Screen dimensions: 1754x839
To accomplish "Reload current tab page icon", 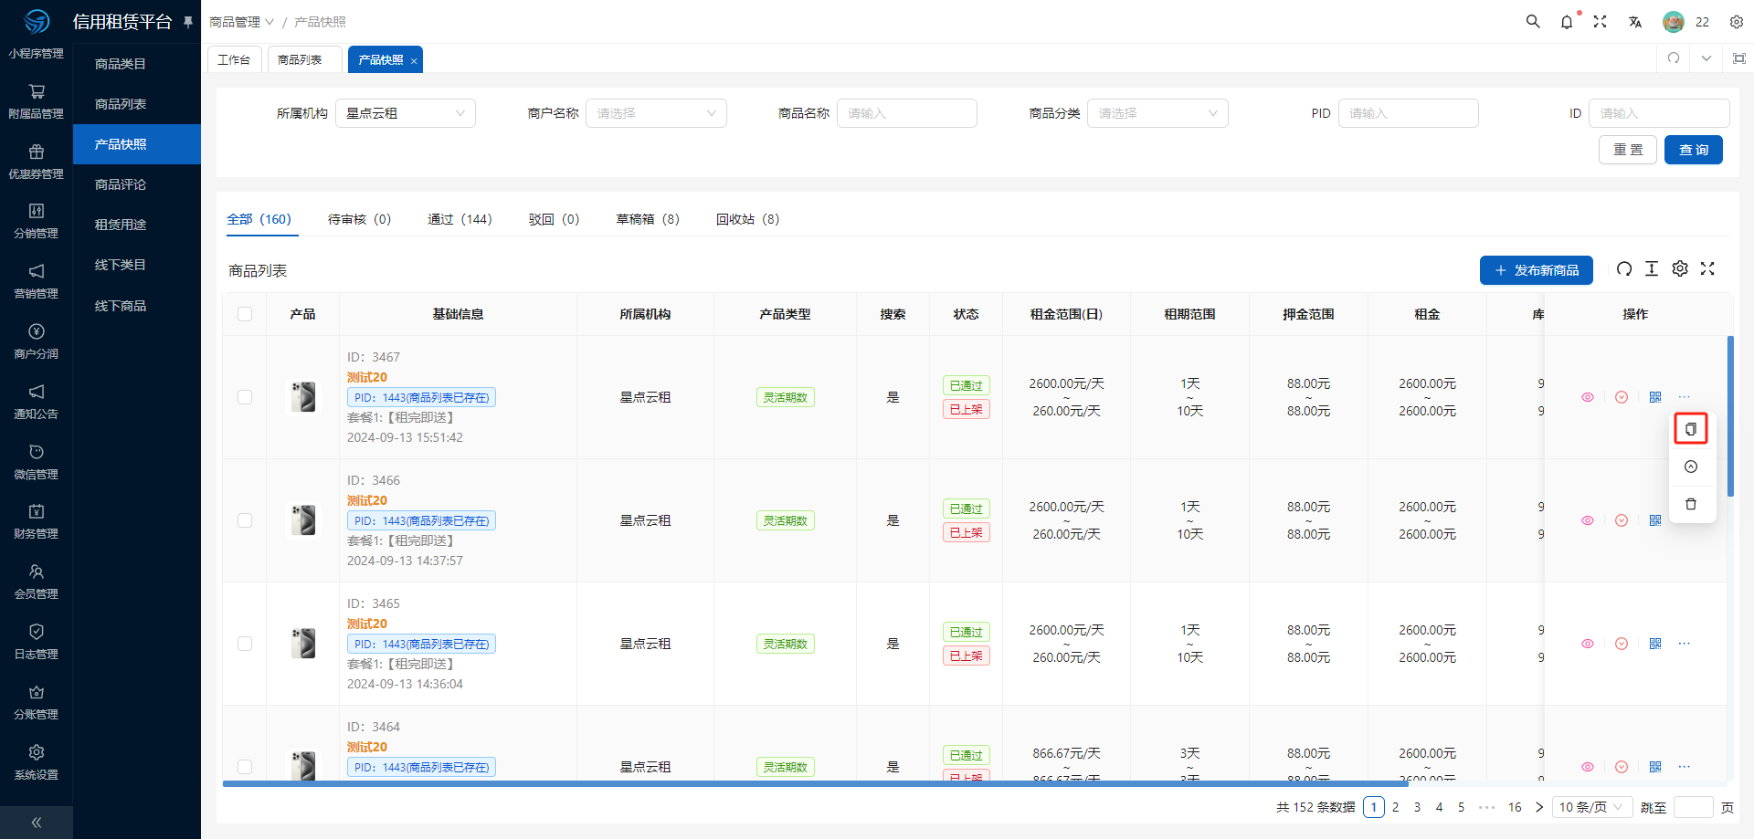I will (x=1674, y=58).
